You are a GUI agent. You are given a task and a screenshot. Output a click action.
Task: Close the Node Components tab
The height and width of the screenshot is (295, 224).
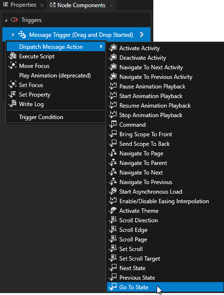point(111,6)
